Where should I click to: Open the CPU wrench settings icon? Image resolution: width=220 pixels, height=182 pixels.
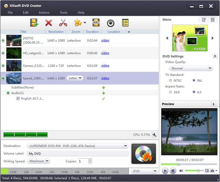pos(154,135)
